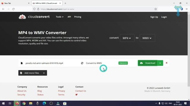This screenshot has width=190, height=106.
Task: Click the browser forward arrow
Action: 8,9
